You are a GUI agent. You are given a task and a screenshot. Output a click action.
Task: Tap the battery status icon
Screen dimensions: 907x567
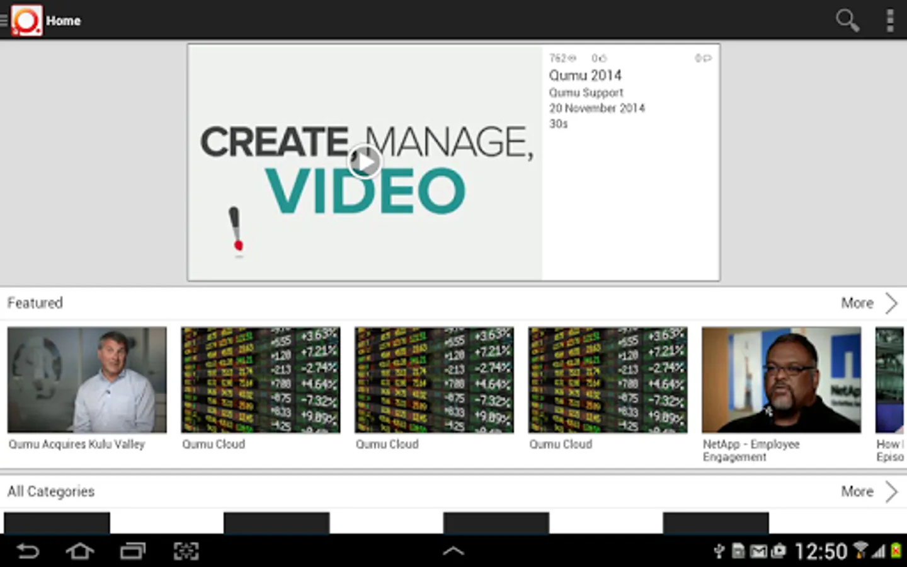pos(896,551)
